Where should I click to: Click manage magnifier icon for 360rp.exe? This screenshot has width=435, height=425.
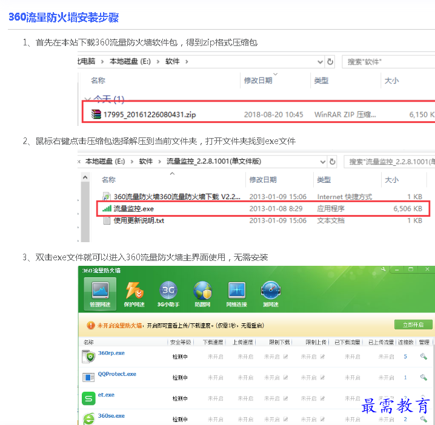tap(423, 356)
